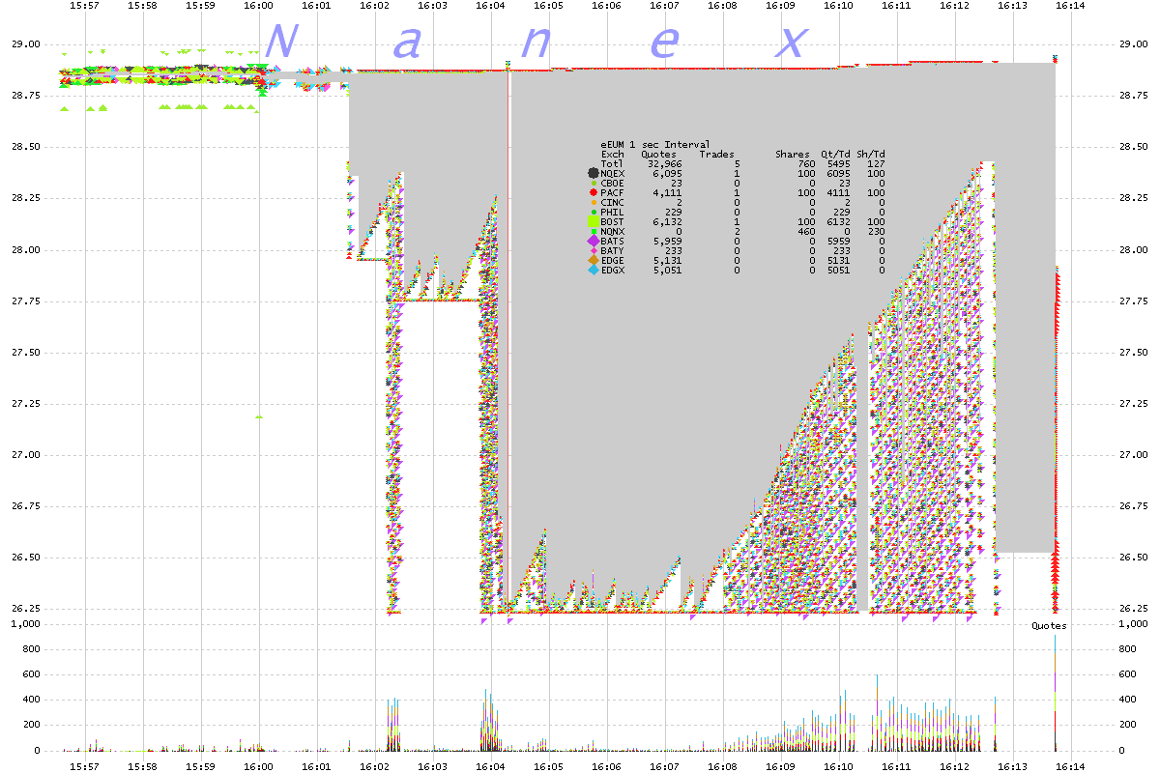Click the NQNX shares value '460'

tap(807, 231)
